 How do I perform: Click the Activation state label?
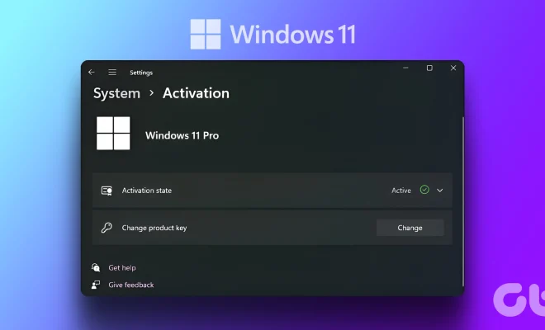tap(147, 191)
